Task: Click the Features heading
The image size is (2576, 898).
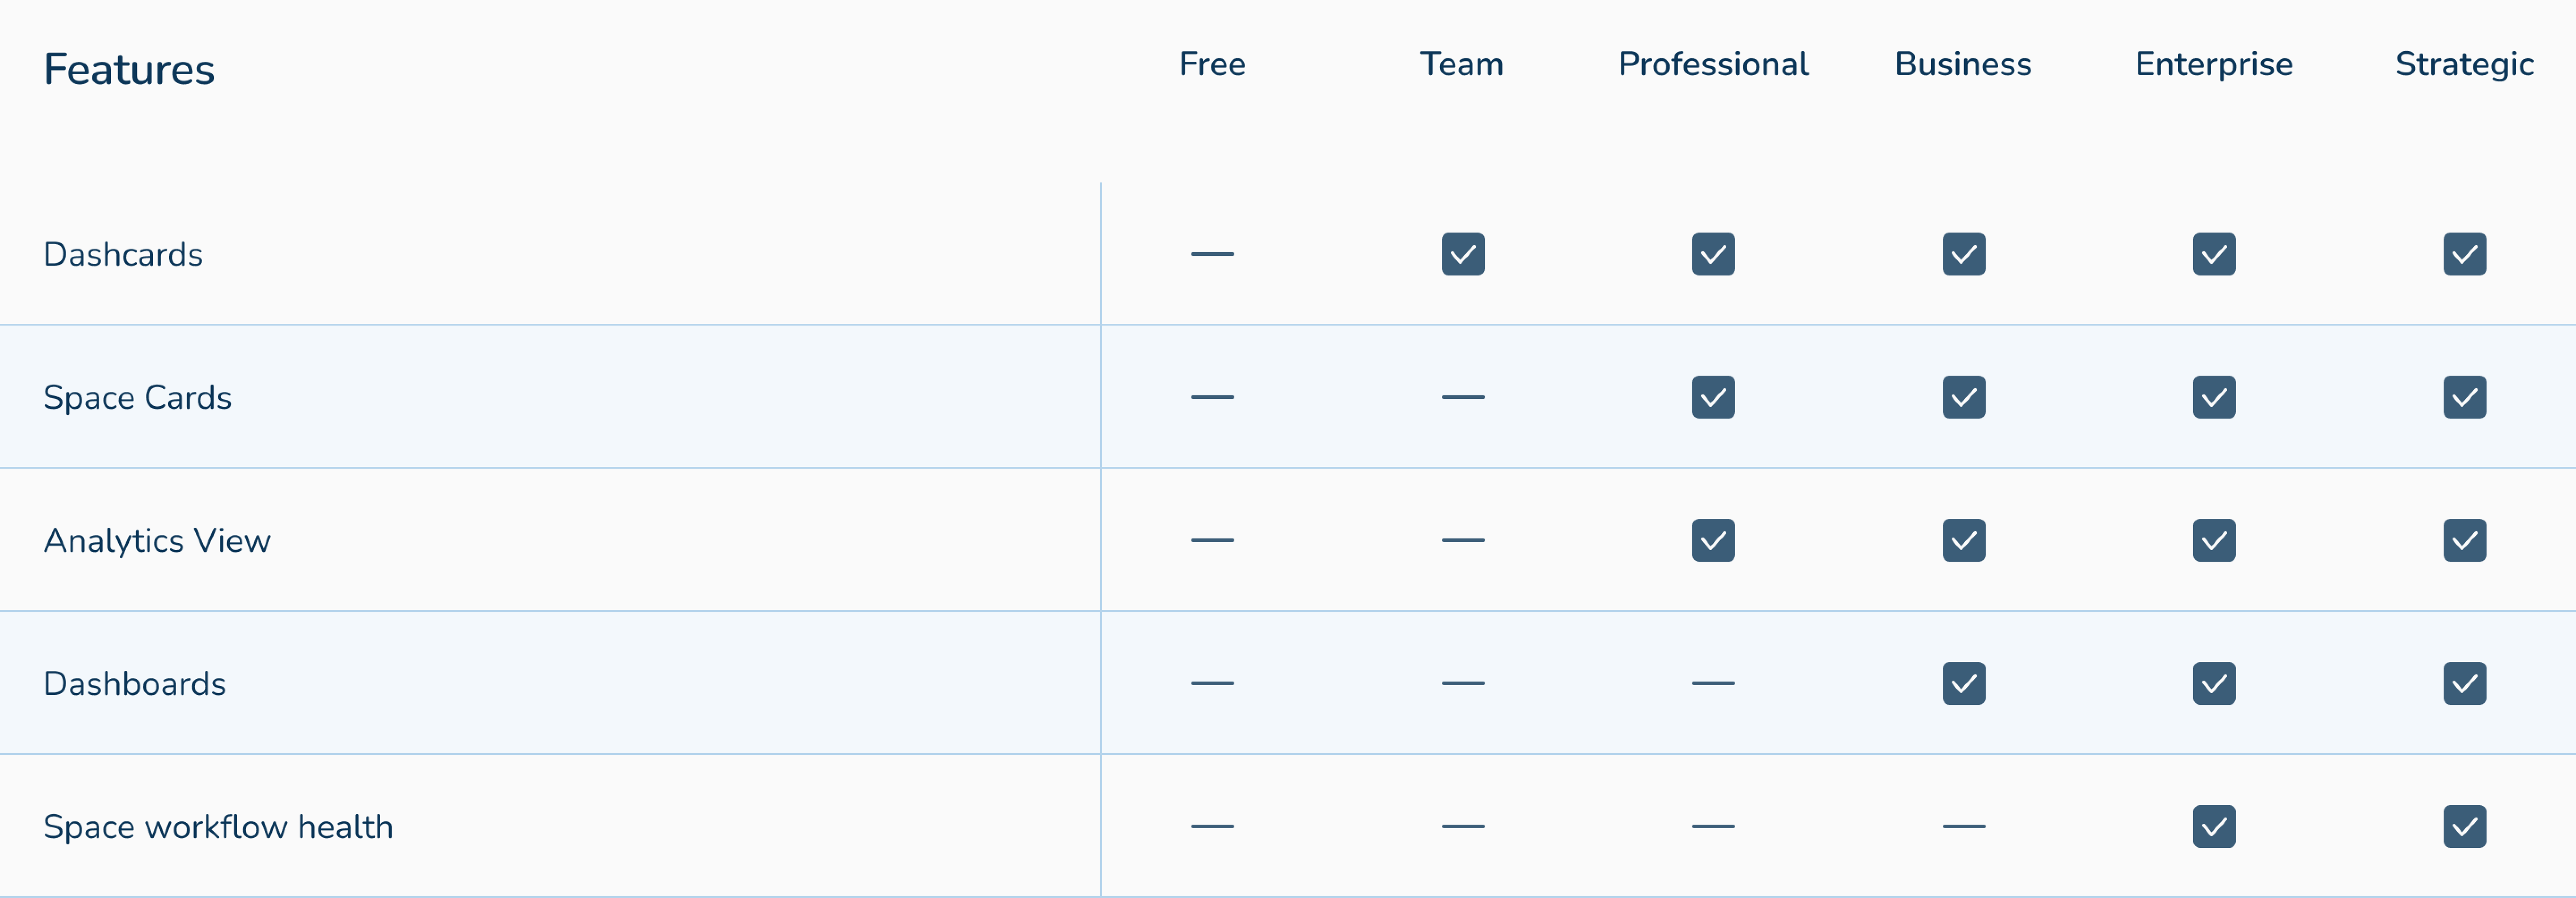Action: 129,69
